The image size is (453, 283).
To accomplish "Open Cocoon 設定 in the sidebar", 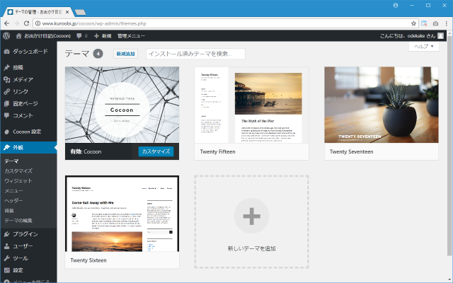I will coord(28,132).
